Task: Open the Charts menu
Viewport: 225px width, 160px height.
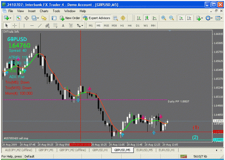Action: point(44,11)
